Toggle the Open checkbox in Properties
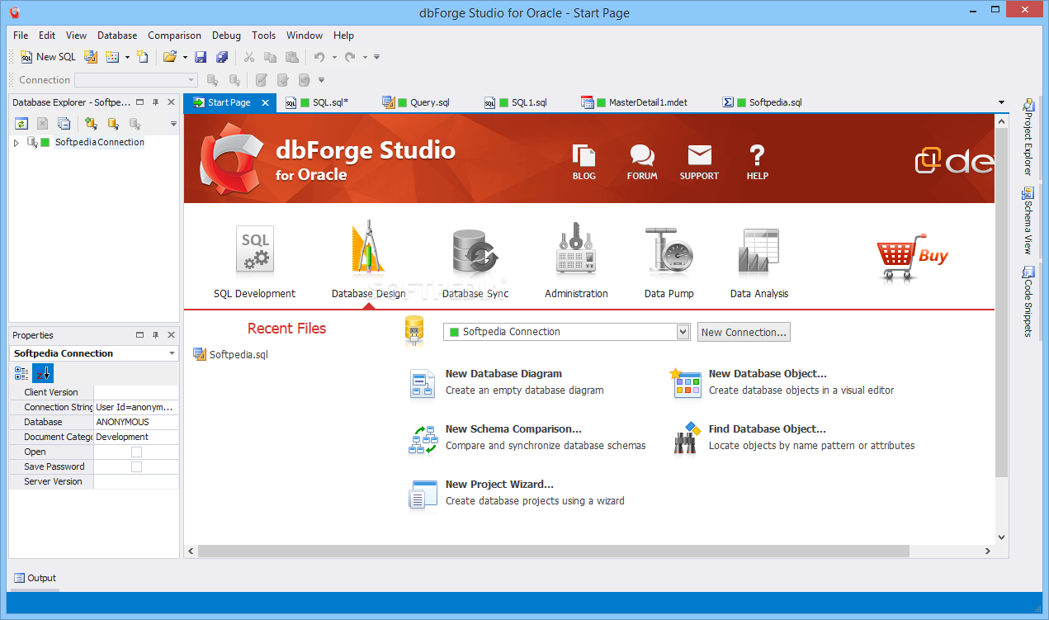Screen dimensions: 1049x620 [x=136, y=452]
